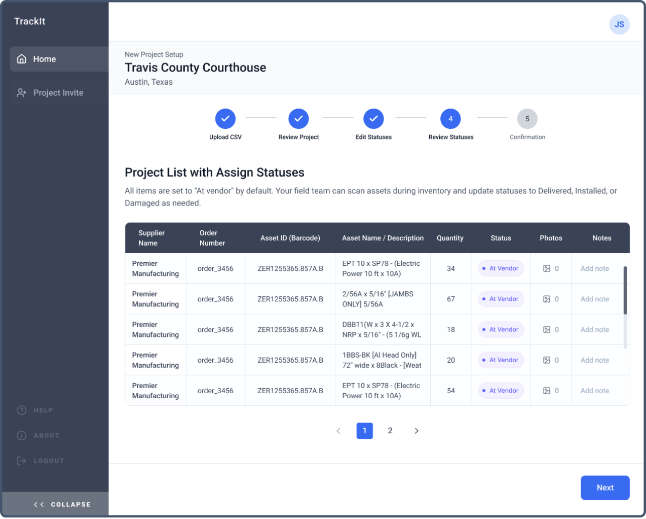Select the Edit Statuses step circle
Viewport: 646px width, 519px height.
tap(373, 119)
